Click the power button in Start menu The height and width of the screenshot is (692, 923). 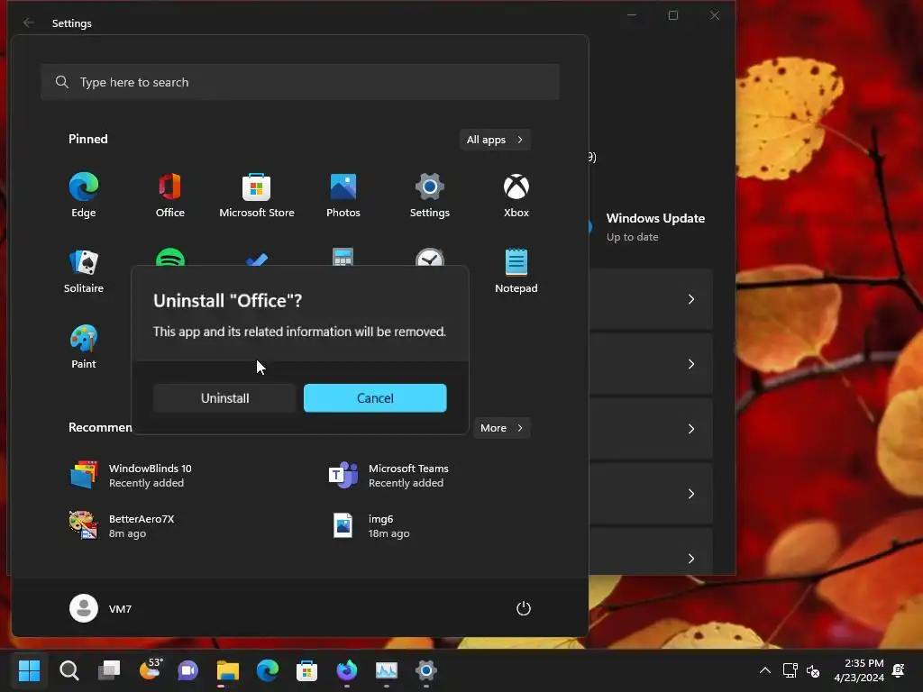(x=524, y=608)
